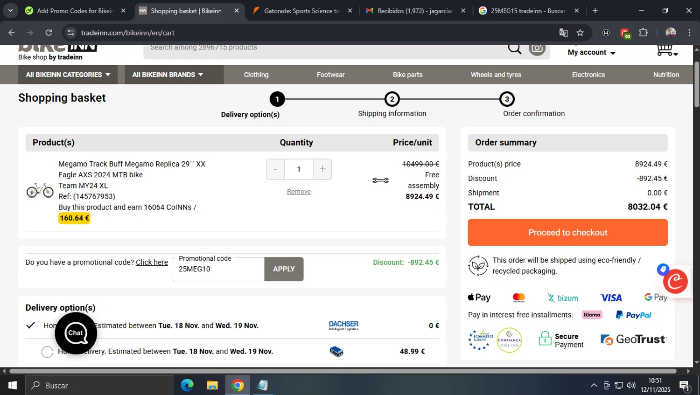Click the Klarna badge
Image resolution: width=700 pixels, height=395 pixels.
pyautogui.click(x=592, y=315)
